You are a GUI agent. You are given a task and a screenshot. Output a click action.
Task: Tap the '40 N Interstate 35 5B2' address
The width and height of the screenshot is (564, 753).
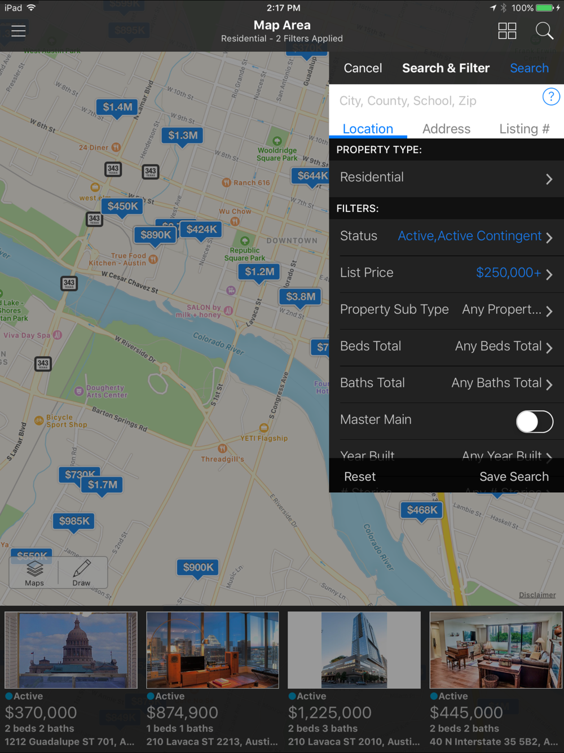pyautogui.click(x=494, y=742)
